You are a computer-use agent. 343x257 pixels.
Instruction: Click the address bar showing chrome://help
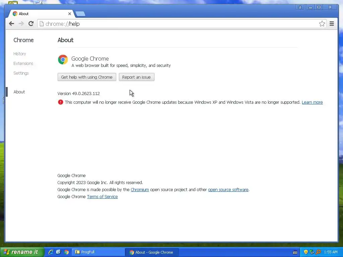click(182, 24)
